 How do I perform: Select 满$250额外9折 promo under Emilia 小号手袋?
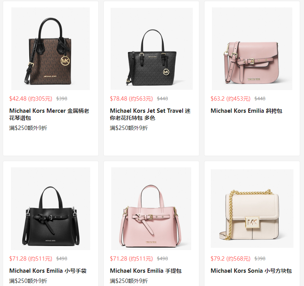[28, 281]
